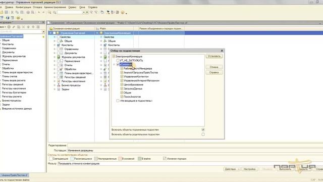This screenshot has height=182, width=323.
Task: Click the Установить button
Action: tap(214, 56)
